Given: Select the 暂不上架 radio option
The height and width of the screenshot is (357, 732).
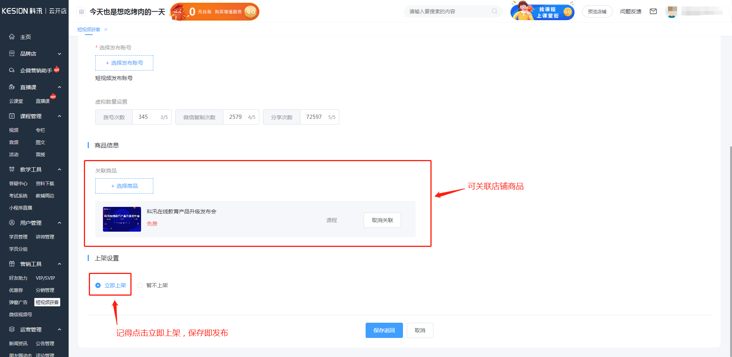Looking at the screenshot, I should click(x=140, y=285).
